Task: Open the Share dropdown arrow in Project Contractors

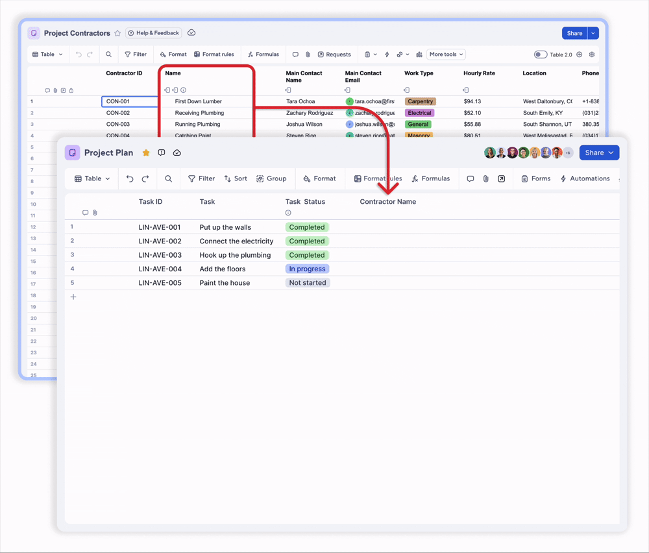Action: pyautogui.click(x=591, y=33)
